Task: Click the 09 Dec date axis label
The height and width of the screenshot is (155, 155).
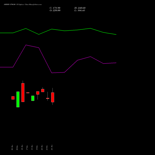Action: pyautogui.click(x=17, y=148)
